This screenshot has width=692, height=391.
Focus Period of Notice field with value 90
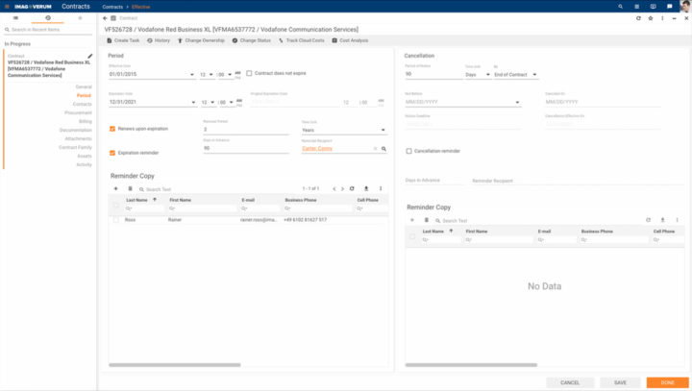point(432,74)
